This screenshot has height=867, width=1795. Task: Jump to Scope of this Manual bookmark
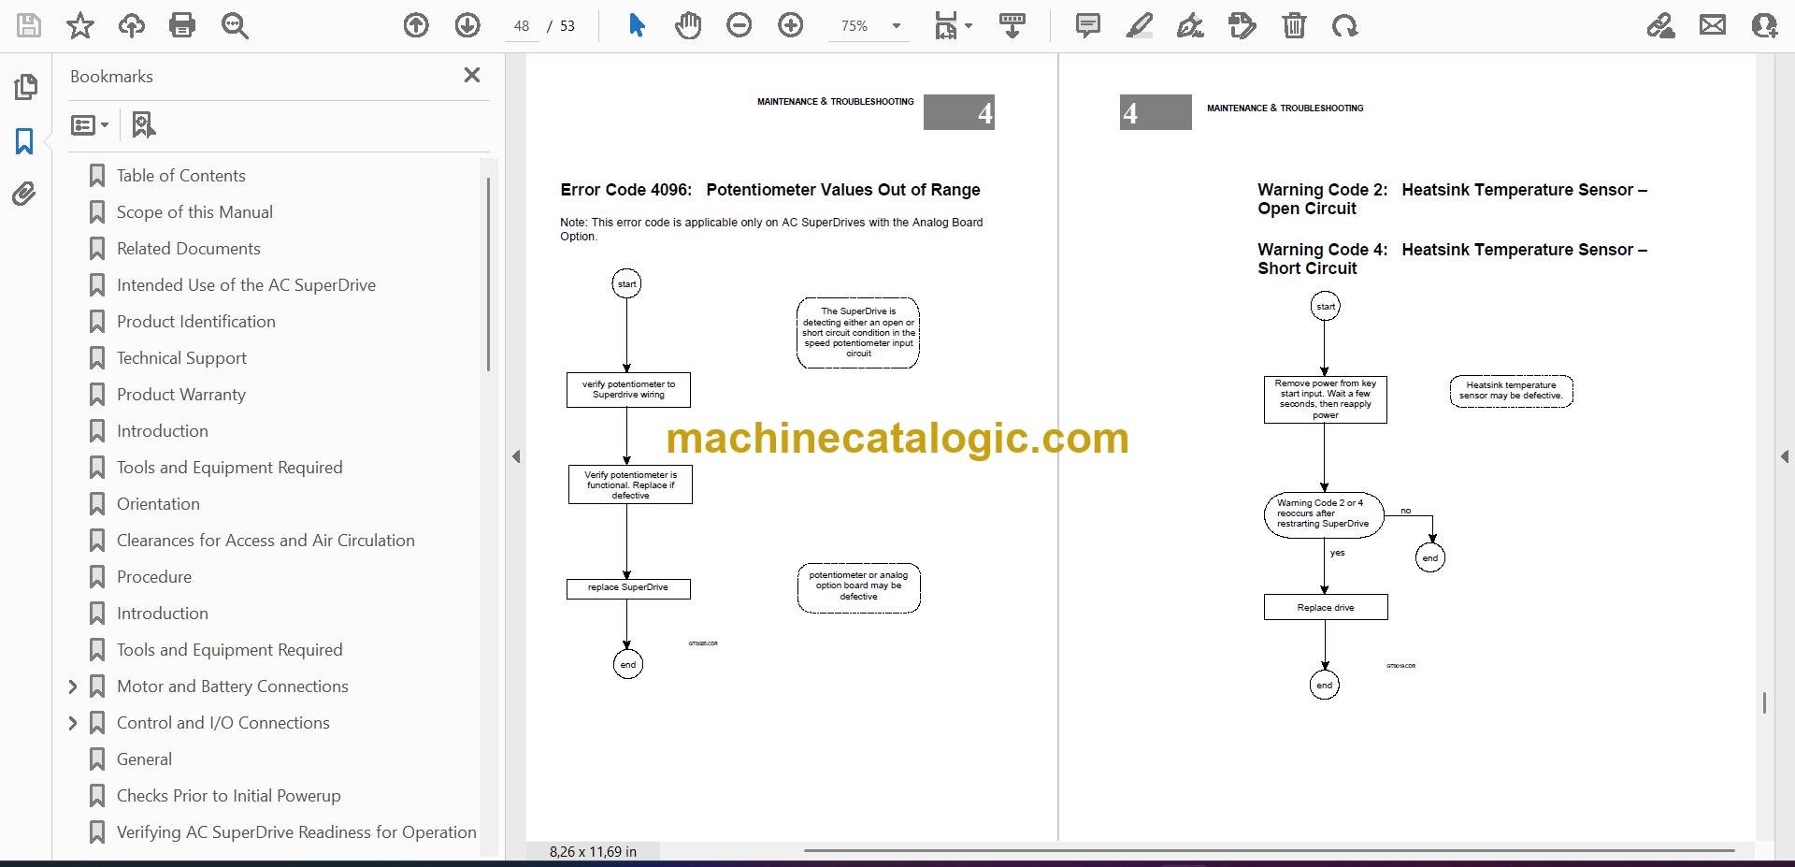pos(194,212)
